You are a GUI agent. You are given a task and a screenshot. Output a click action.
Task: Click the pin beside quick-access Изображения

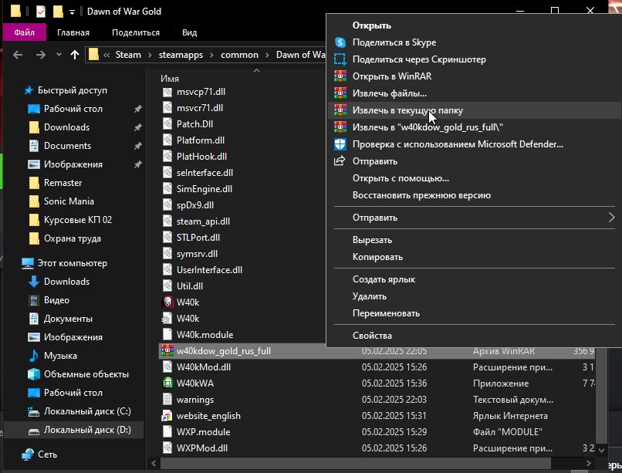click(x=137, y=164)
